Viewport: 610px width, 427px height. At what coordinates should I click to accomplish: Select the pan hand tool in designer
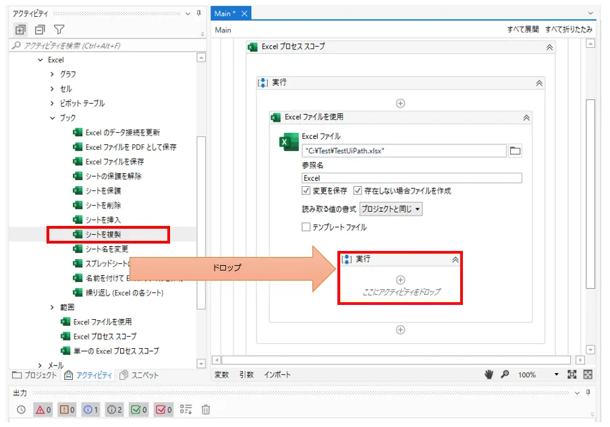tap(490, 374)
